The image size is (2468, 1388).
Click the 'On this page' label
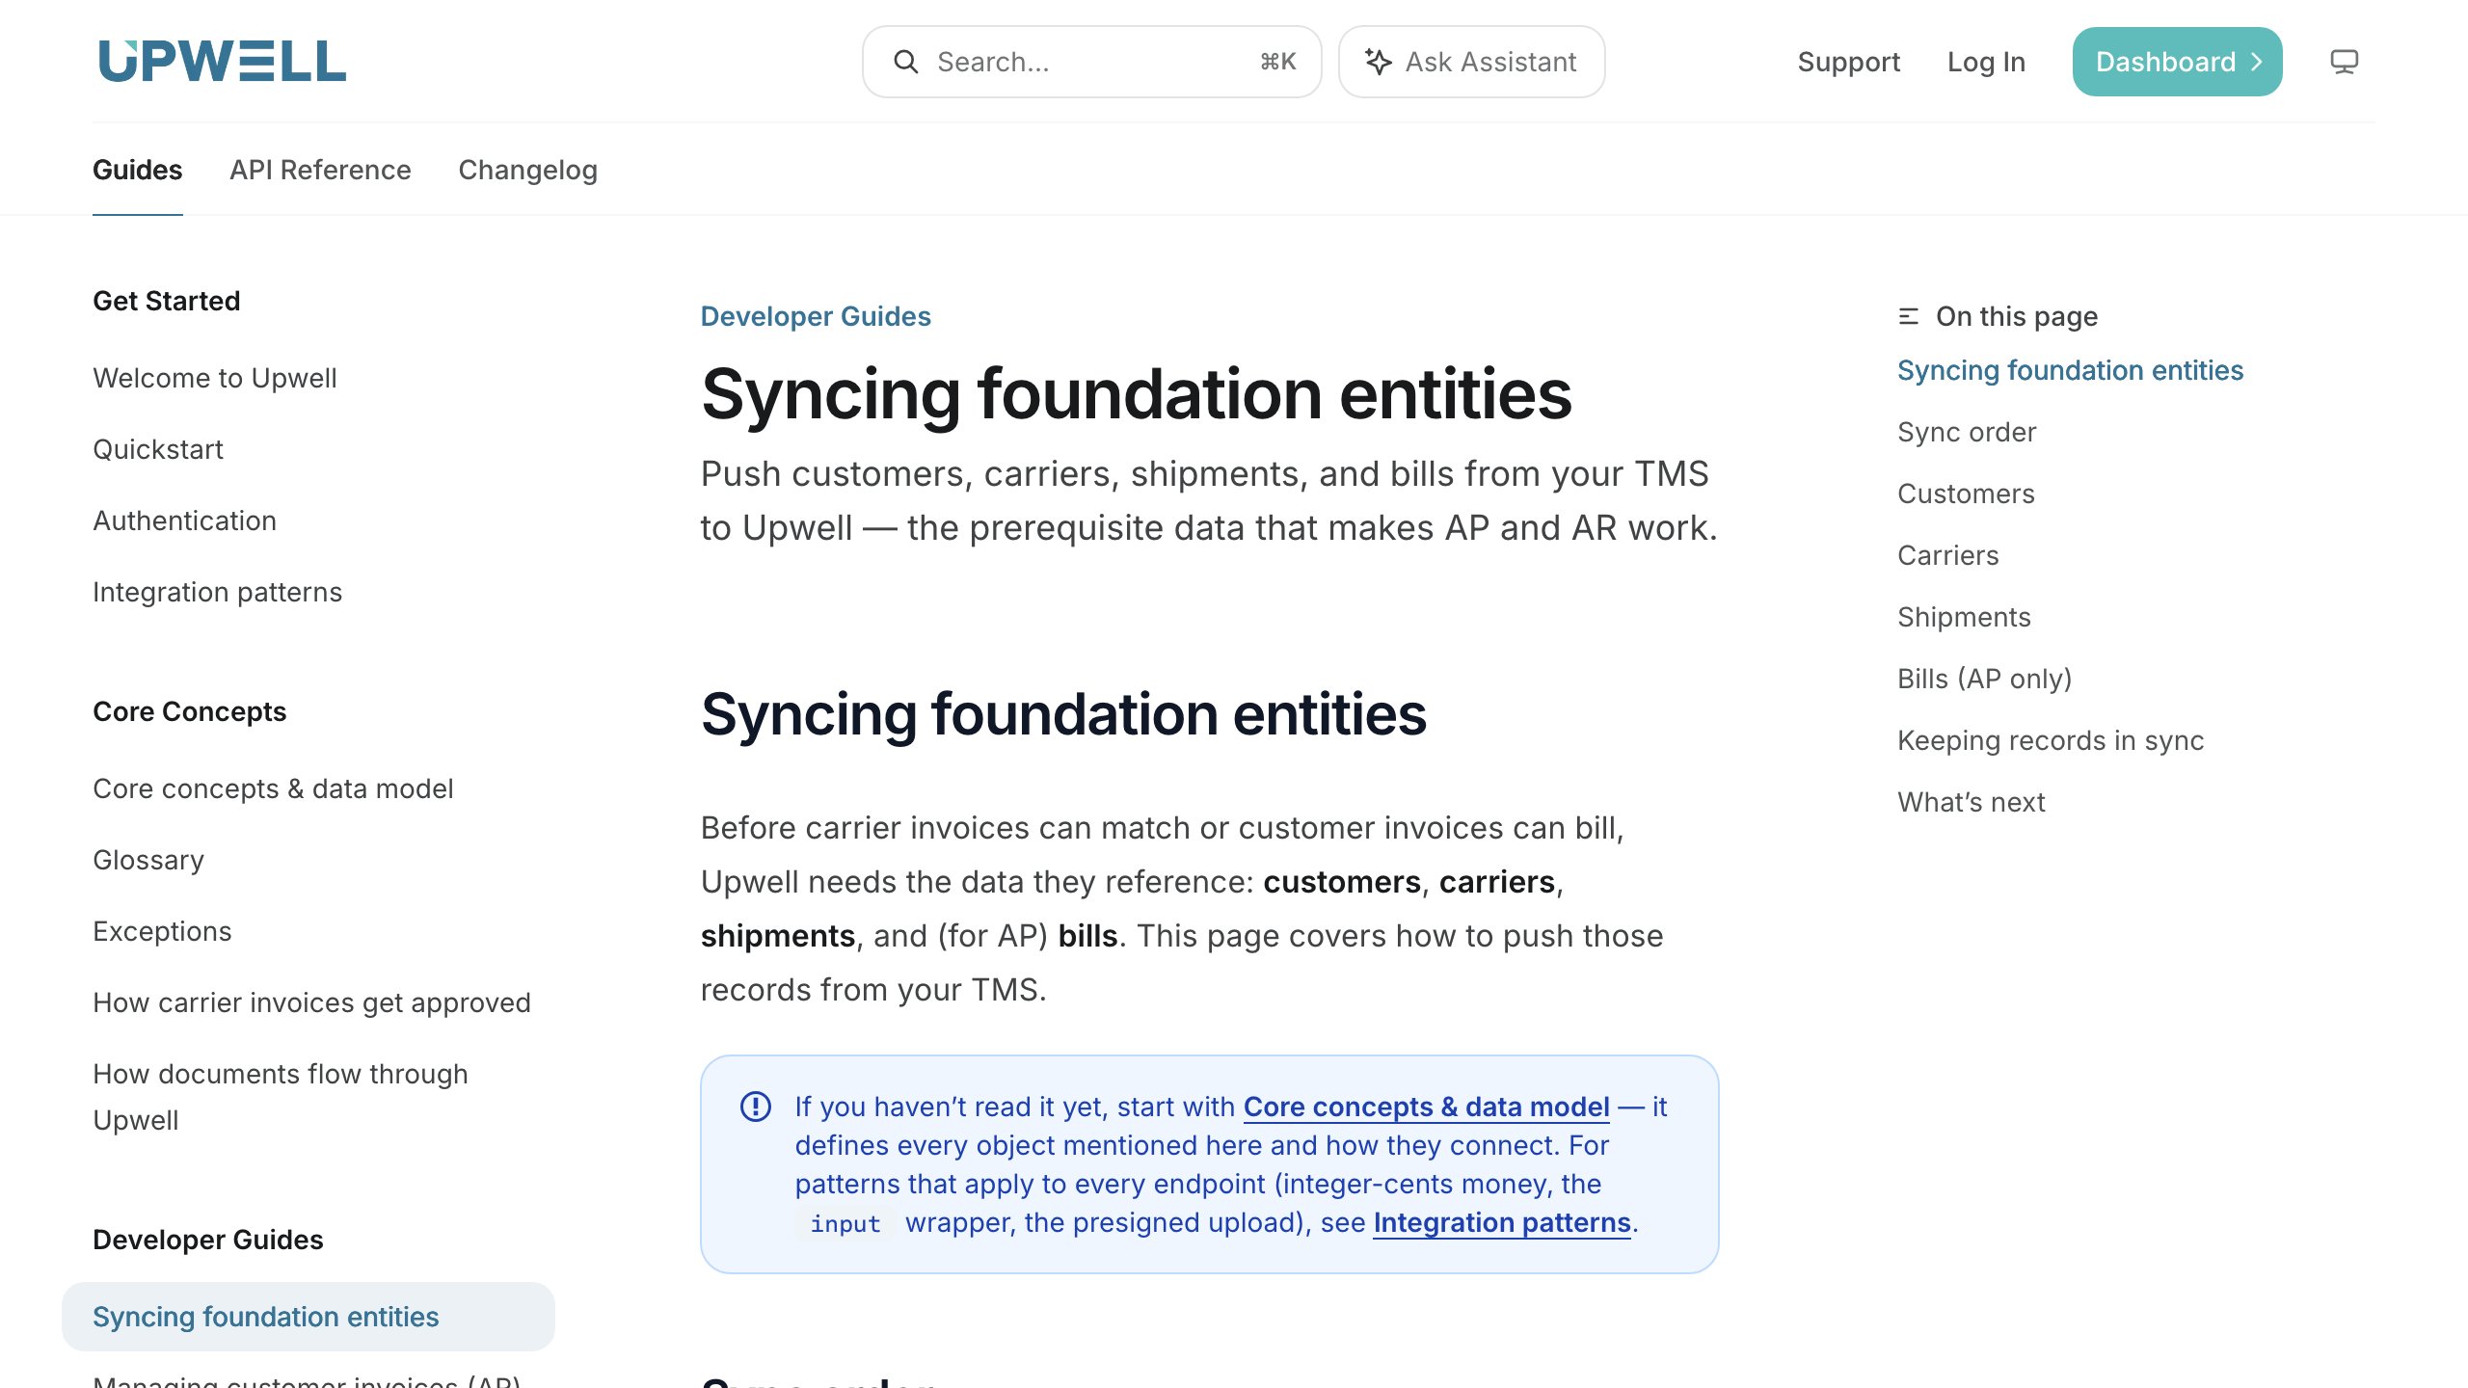point(2017,316)
